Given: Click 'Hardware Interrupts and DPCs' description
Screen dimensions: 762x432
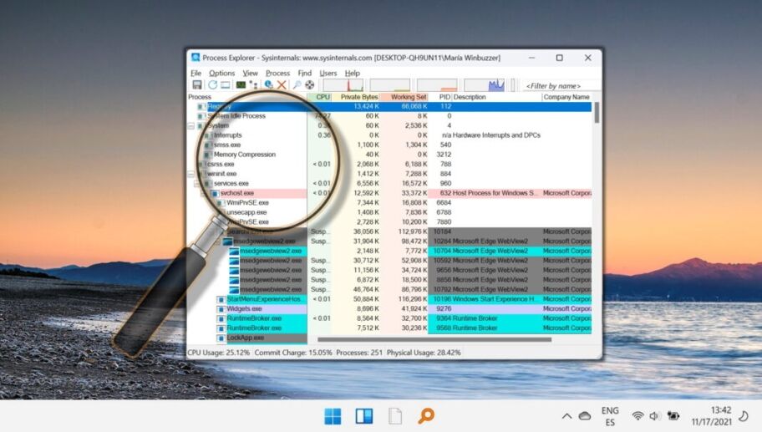Looking at the screenshot, I should (496, 135).
